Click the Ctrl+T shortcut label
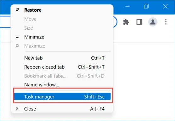Viewport: 175px width, 121px height. [98, 58]
